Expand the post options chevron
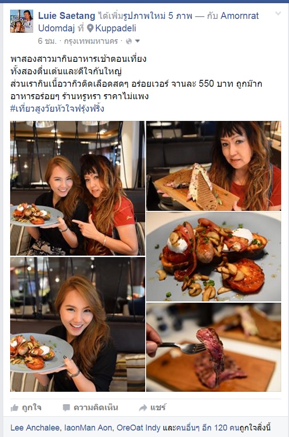This screenshot has width=289, height=437. click(x=278, y=13)
